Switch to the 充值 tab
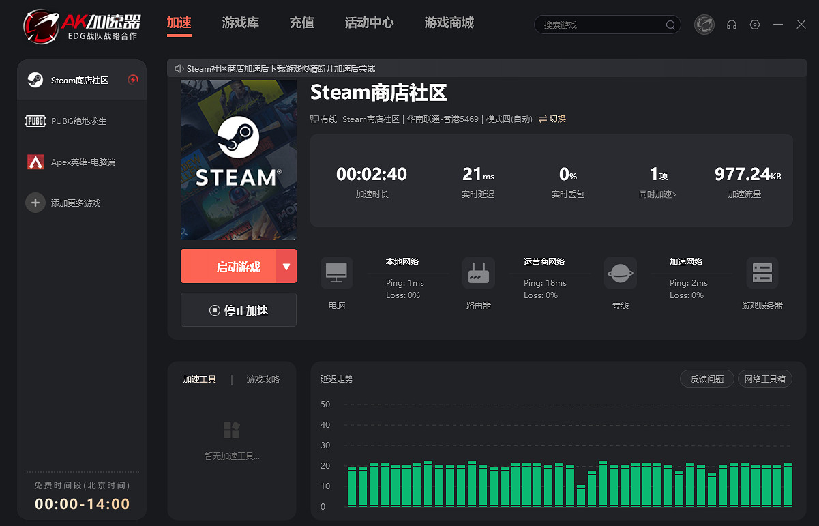 301,23
